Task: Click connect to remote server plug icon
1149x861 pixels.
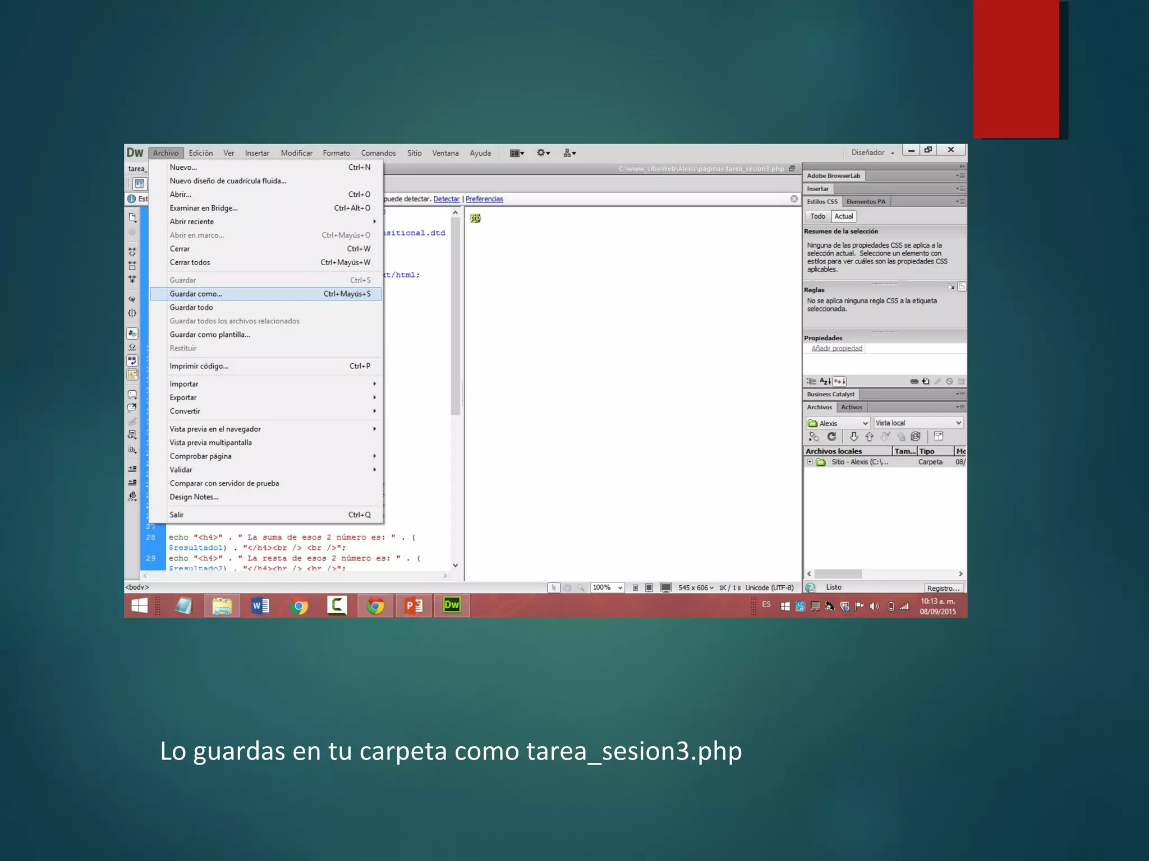Action: [814, 437]
